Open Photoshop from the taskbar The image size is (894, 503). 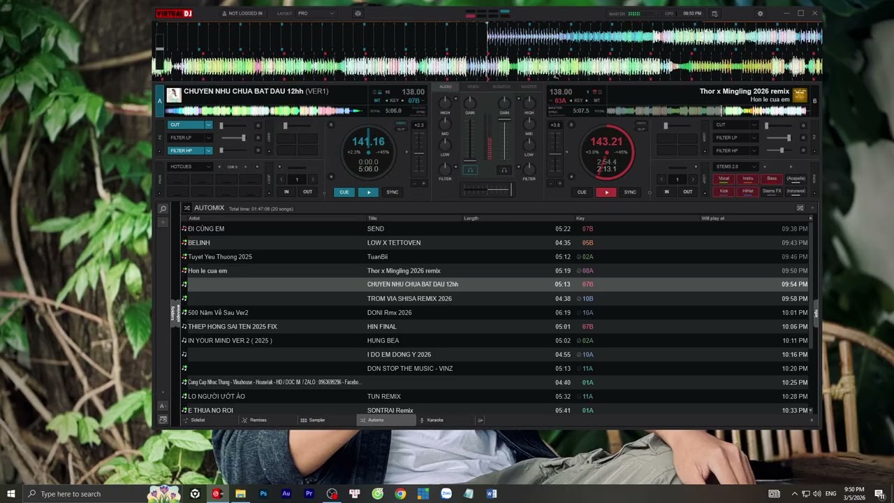263,494
